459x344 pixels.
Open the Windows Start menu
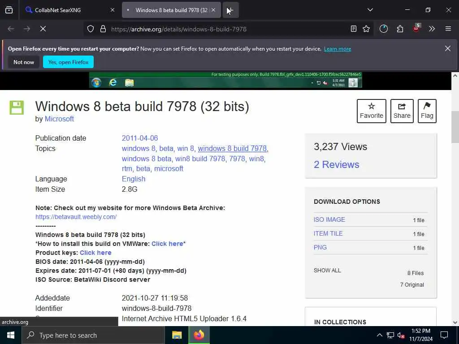point(11,335)
